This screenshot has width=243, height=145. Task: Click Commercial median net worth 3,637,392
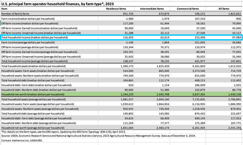pyautogui.click(x=199, y=95)
